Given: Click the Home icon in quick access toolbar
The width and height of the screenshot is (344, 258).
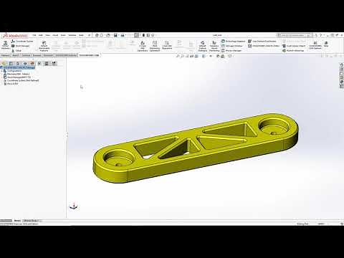Looking at the screenshot, I should 97,35.
